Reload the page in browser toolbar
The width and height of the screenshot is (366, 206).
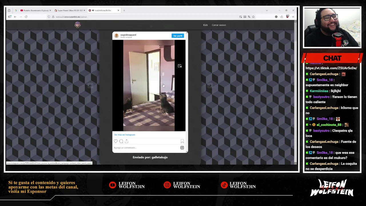(26, 17)
